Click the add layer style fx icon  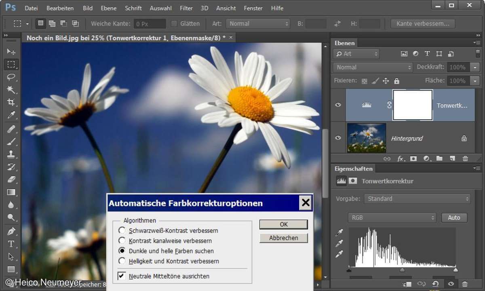400,159
